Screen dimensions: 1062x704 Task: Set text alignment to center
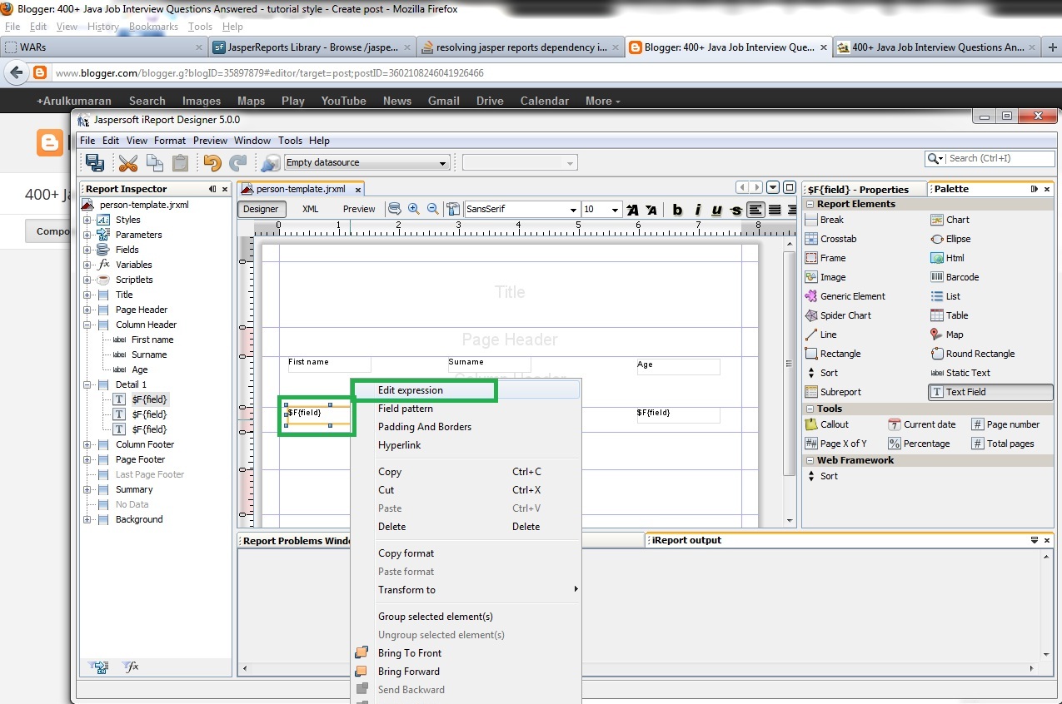(775, 210)
